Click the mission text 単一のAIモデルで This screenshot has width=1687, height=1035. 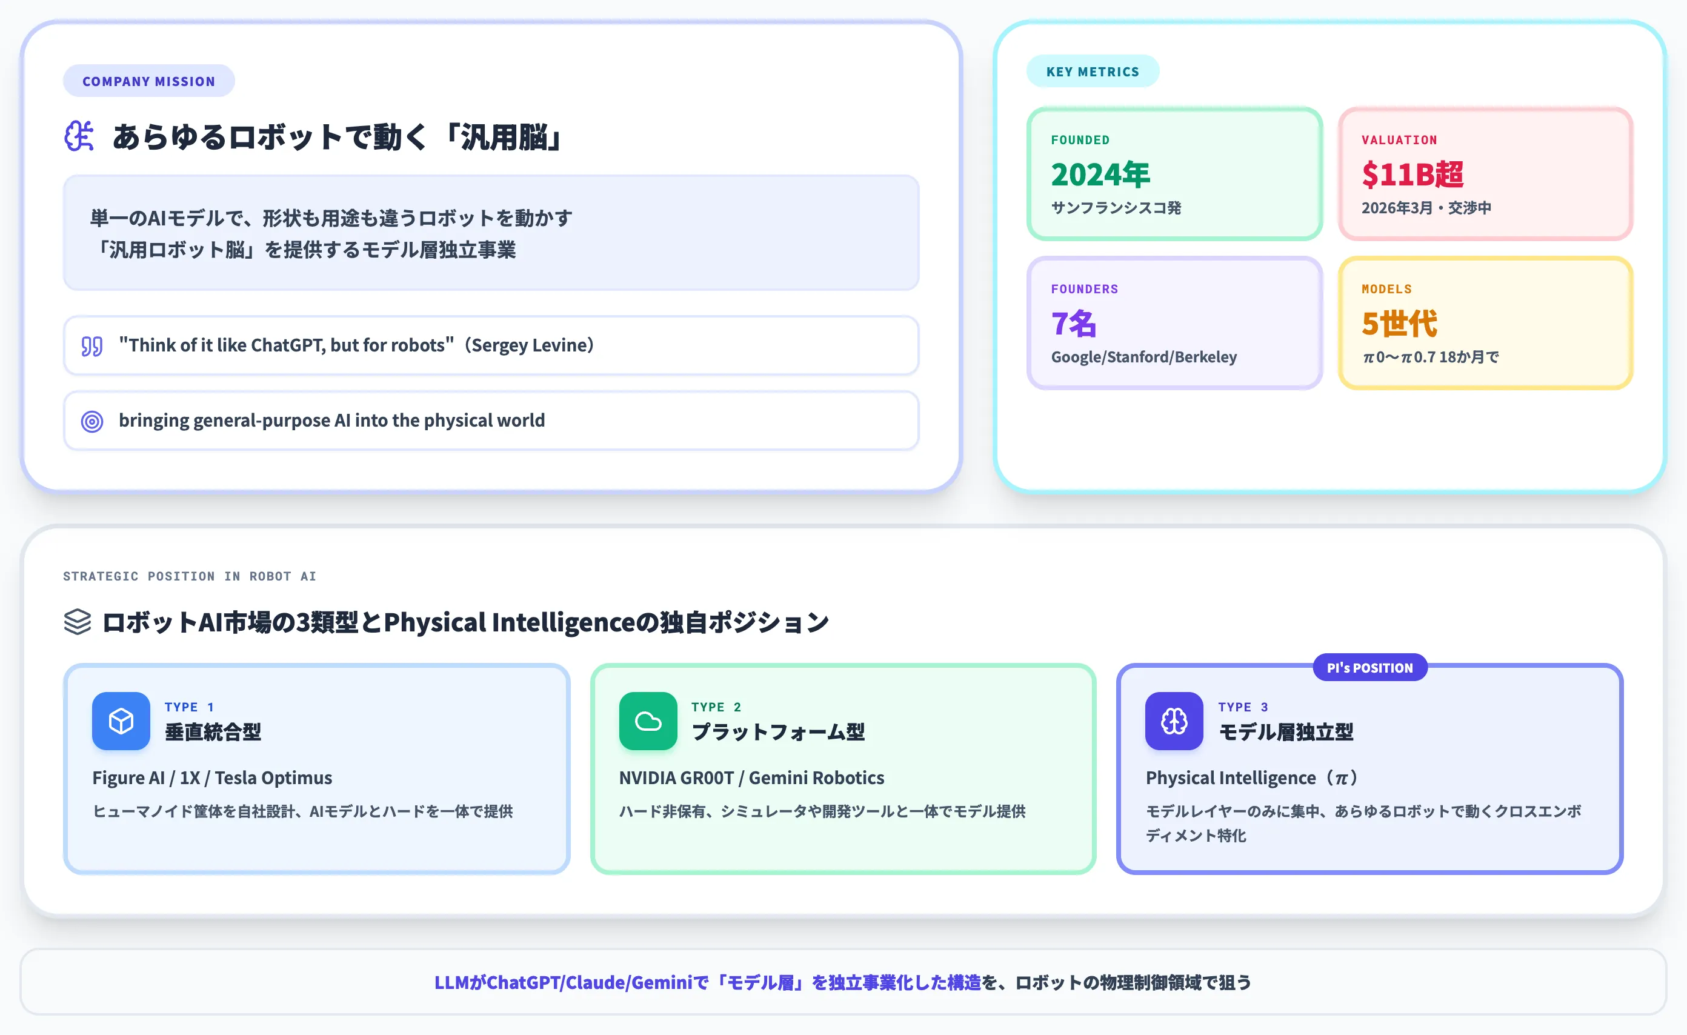tap(331, 233)
